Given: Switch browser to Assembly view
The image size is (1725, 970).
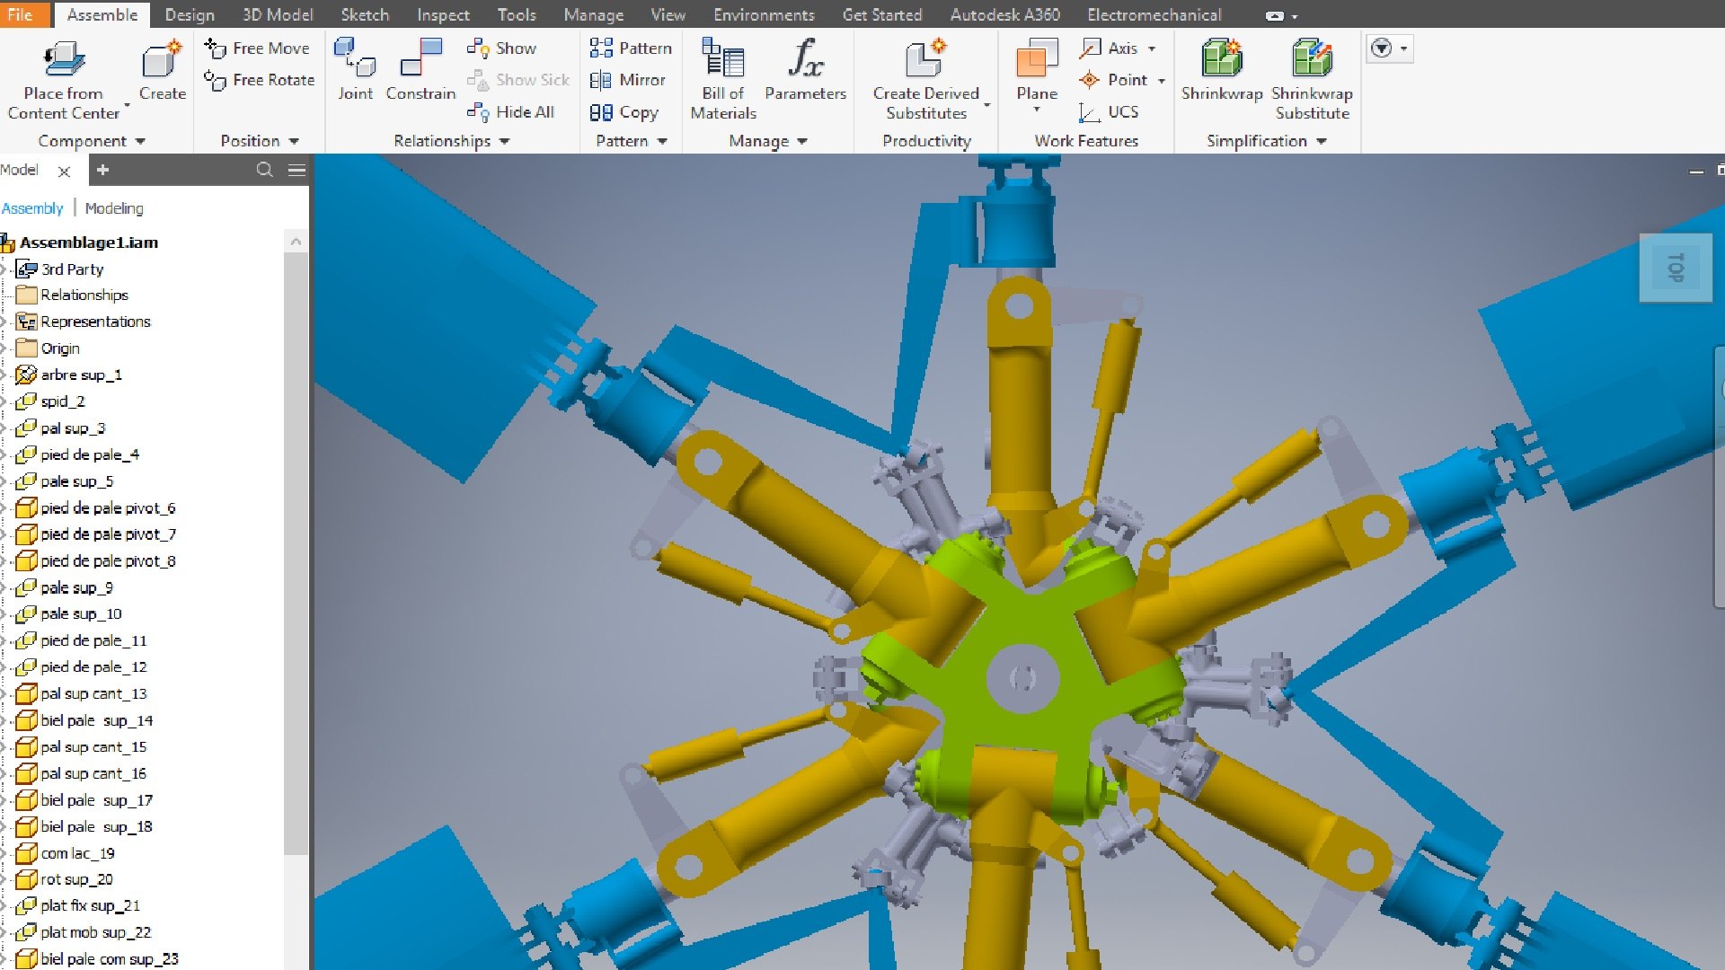Looking at the screenshot, I should pos(32,208).
